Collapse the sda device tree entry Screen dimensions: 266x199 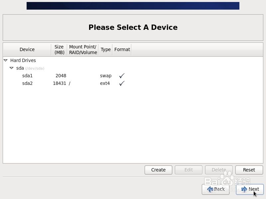coord(12,68)
